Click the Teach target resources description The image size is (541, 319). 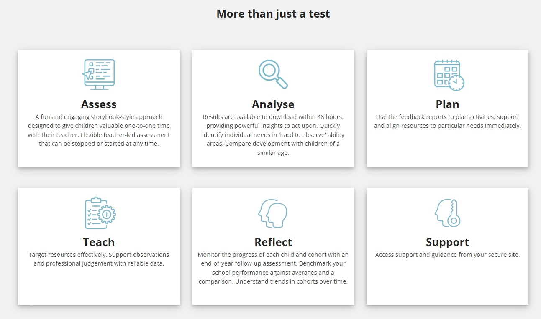(x=99, y=259)
